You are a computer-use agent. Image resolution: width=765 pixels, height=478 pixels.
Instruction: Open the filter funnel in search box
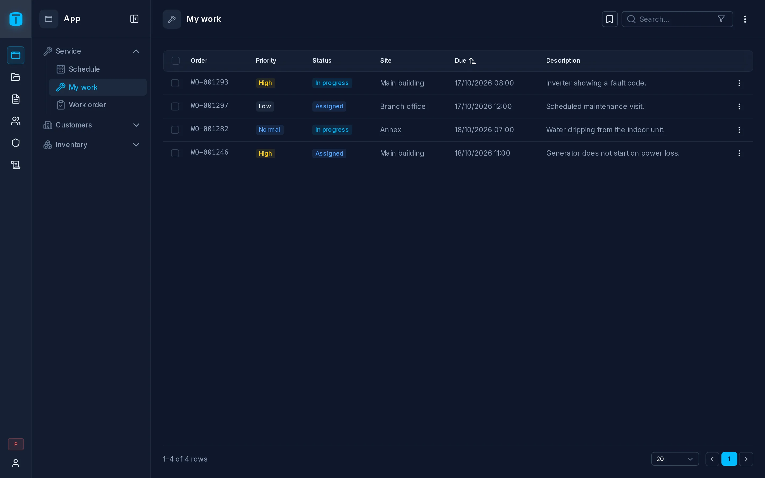pyautogui.click(x=721, y=19)
